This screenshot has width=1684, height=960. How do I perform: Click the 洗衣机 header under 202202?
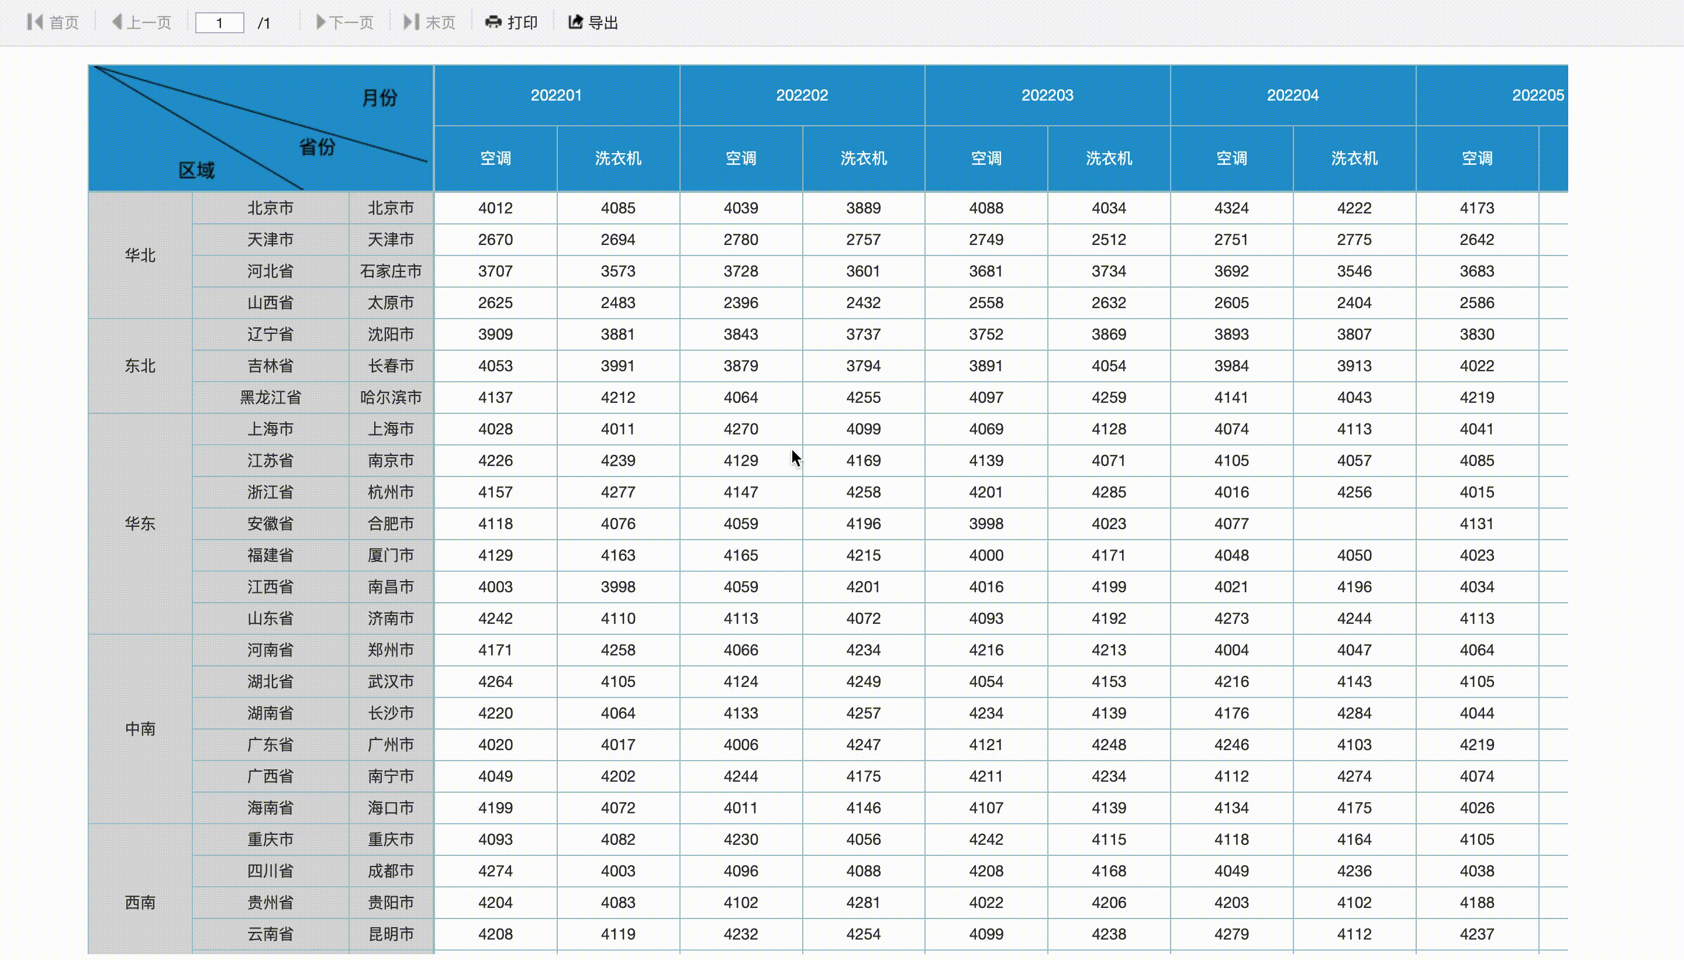(x=863, y=158)
